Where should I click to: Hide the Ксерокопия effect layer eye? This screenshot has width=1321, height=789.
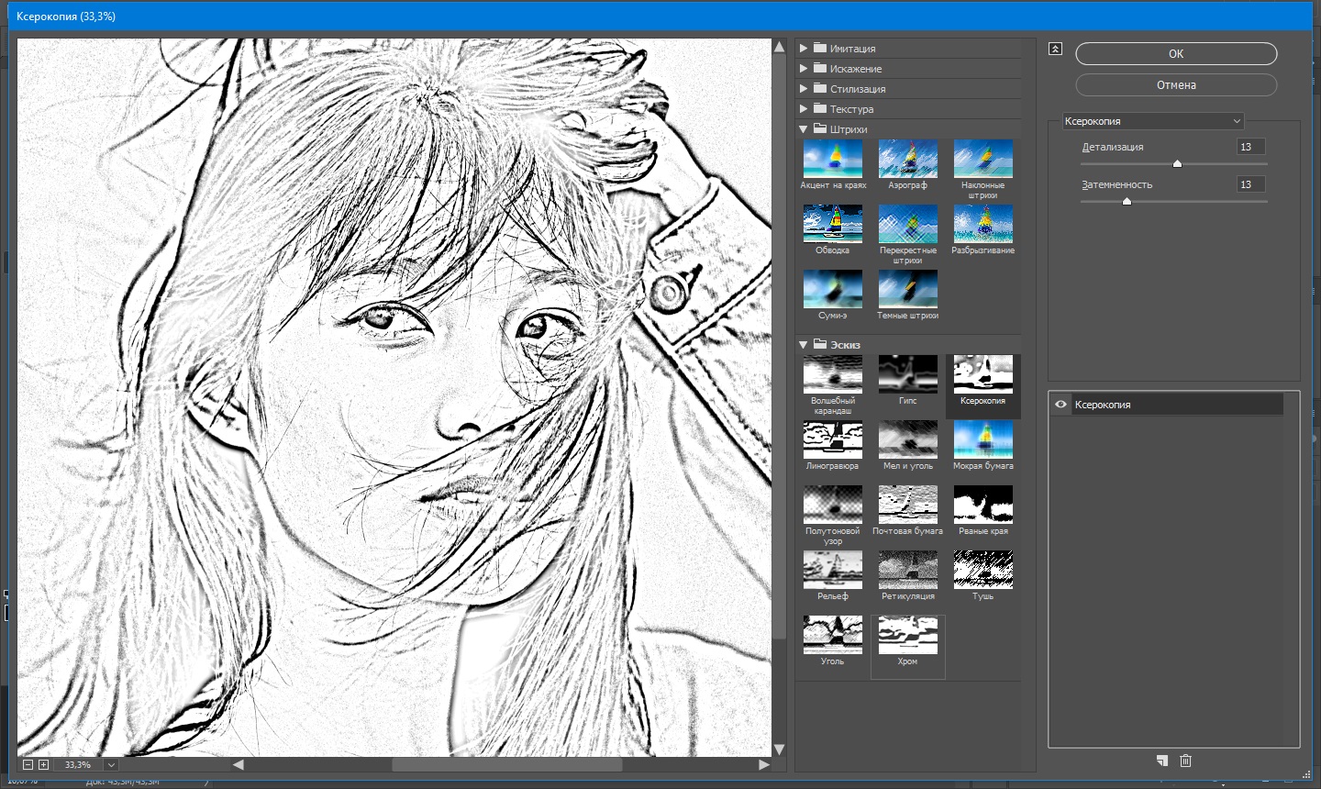tap(1060, 405)
